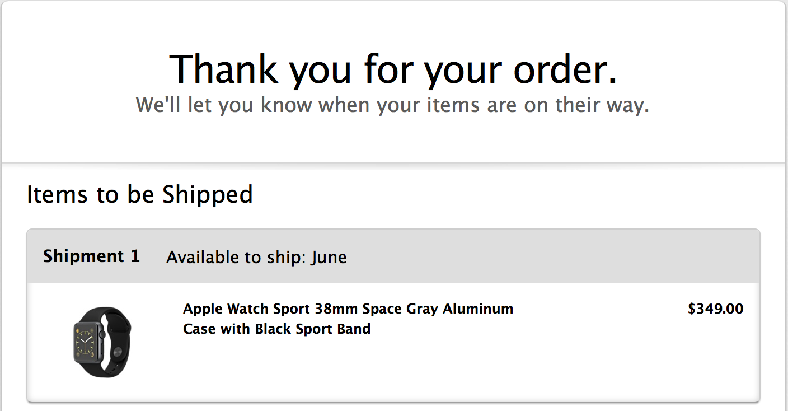Click the word "June" in shipment header
Screen dimensions: 788x411
(x=329, y=257)
